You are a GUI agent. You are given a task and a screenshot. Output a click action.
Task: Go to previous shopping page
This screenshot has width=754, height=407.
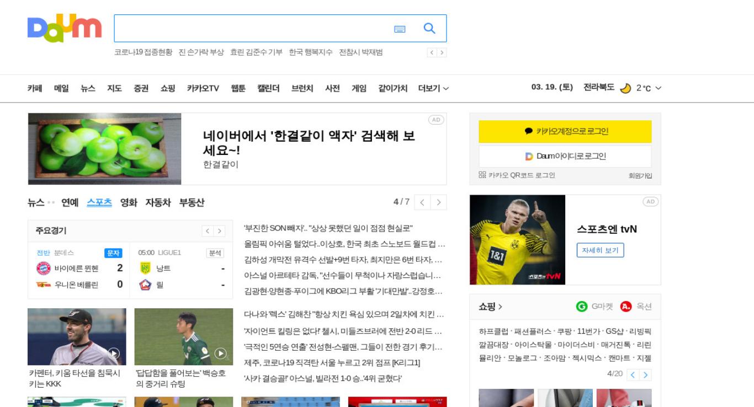coord(633,375)
